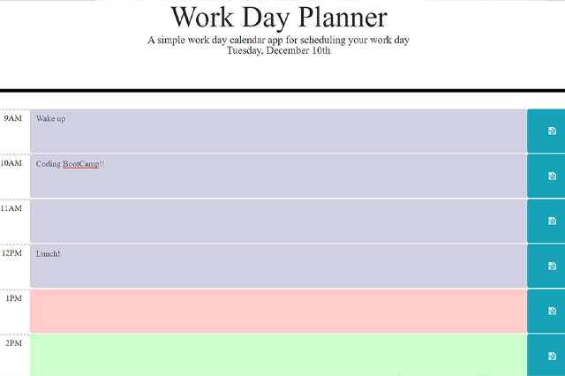The image size is (565, 376).
Task: Click the date Tuesday, December 10th
Action: (x=278, y=50)
